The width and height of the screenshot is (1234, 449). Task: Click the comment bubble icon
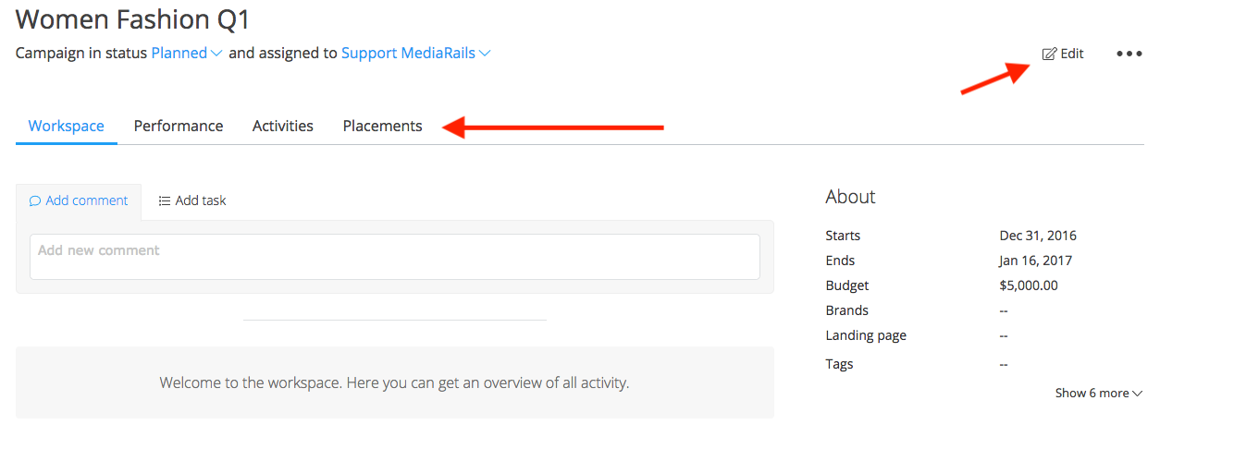tap(35, 200)
